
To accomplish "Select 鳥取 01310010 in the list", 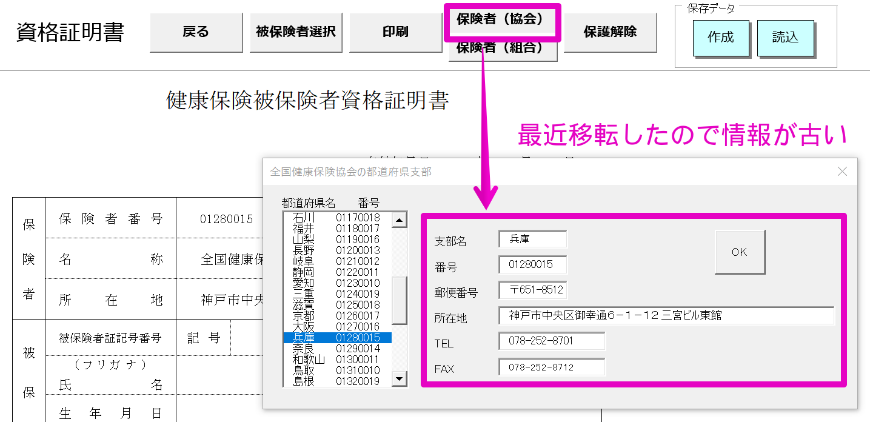I will pyautogui.click(x=337, y=370).
